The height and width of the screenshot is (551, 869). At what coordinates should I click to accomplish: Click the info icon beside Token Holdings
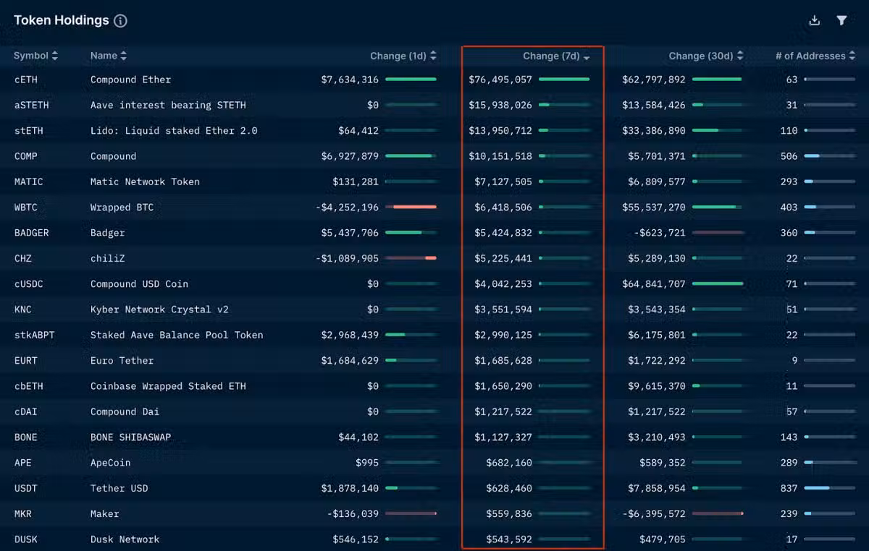[x=121, y=21]
